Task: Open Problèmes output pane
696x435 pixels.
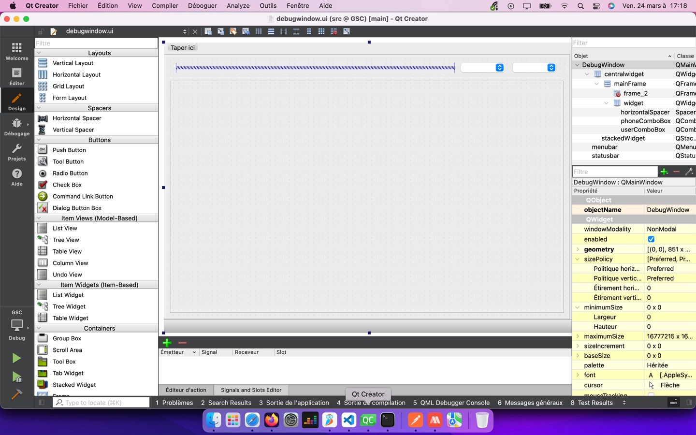Action: [174, 403]
